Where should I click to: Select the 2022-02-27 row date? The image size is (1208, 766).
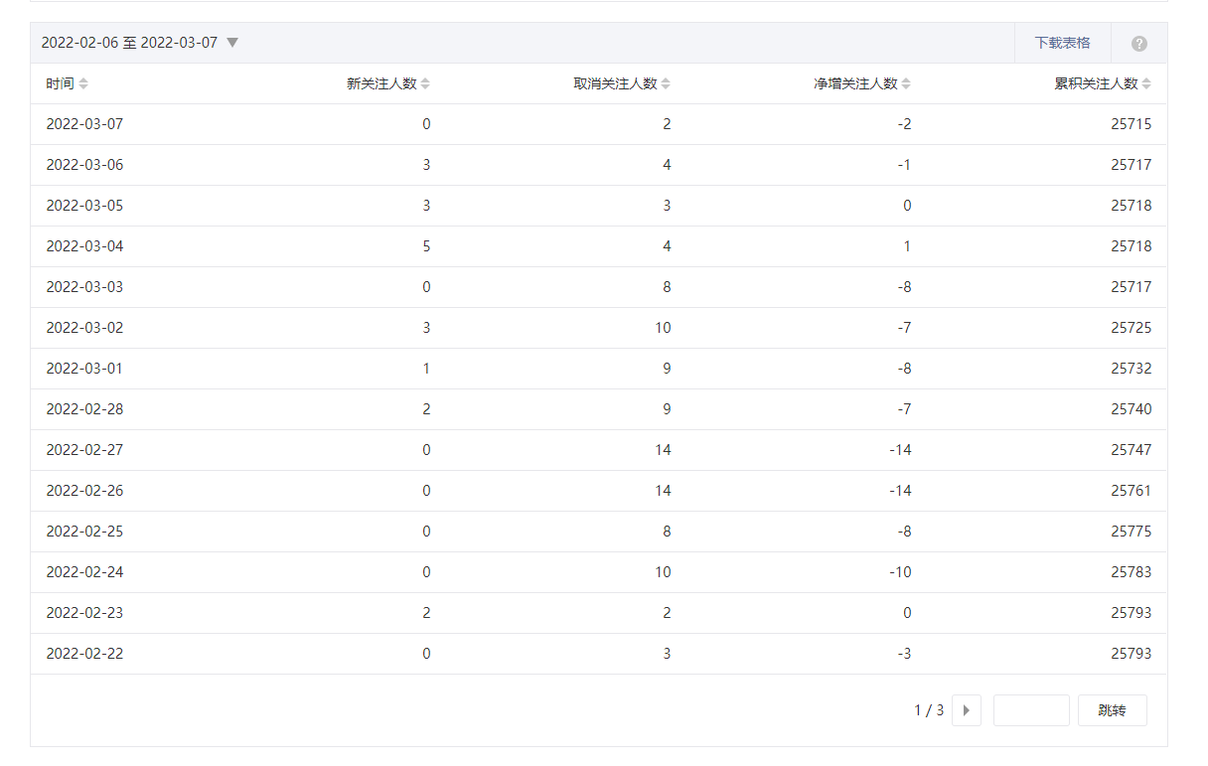(84, 450)
